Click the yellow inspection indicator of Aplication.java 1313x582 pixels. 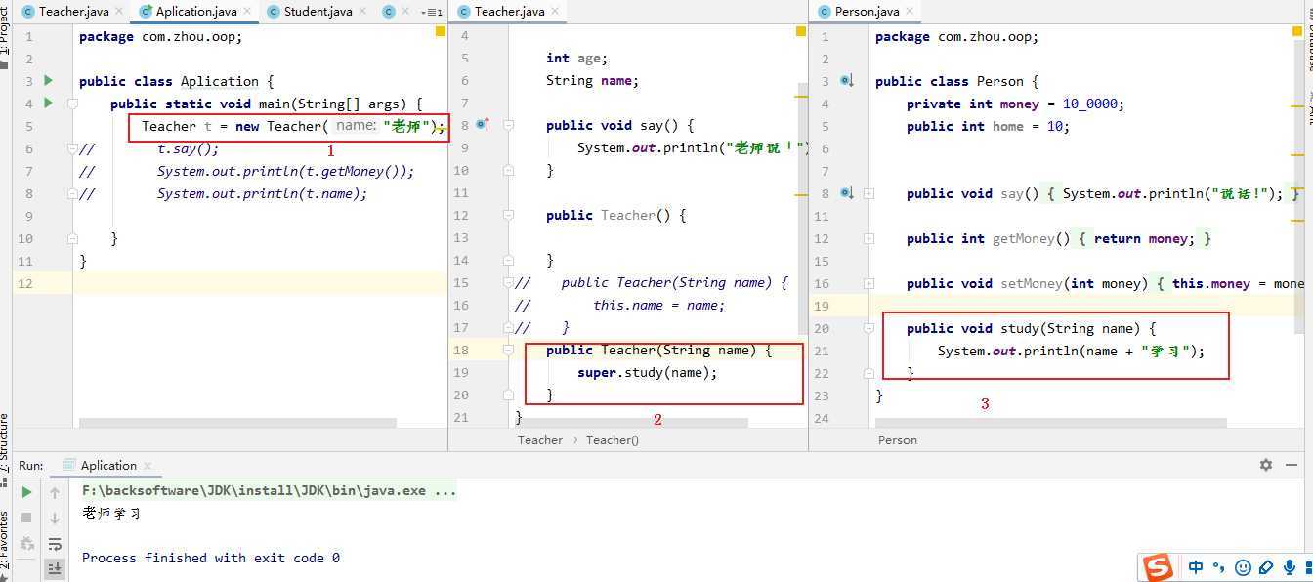442,32
